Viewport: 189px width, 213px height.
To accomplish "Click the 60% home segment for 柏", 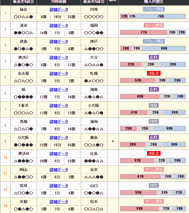I will pos(140,97).
